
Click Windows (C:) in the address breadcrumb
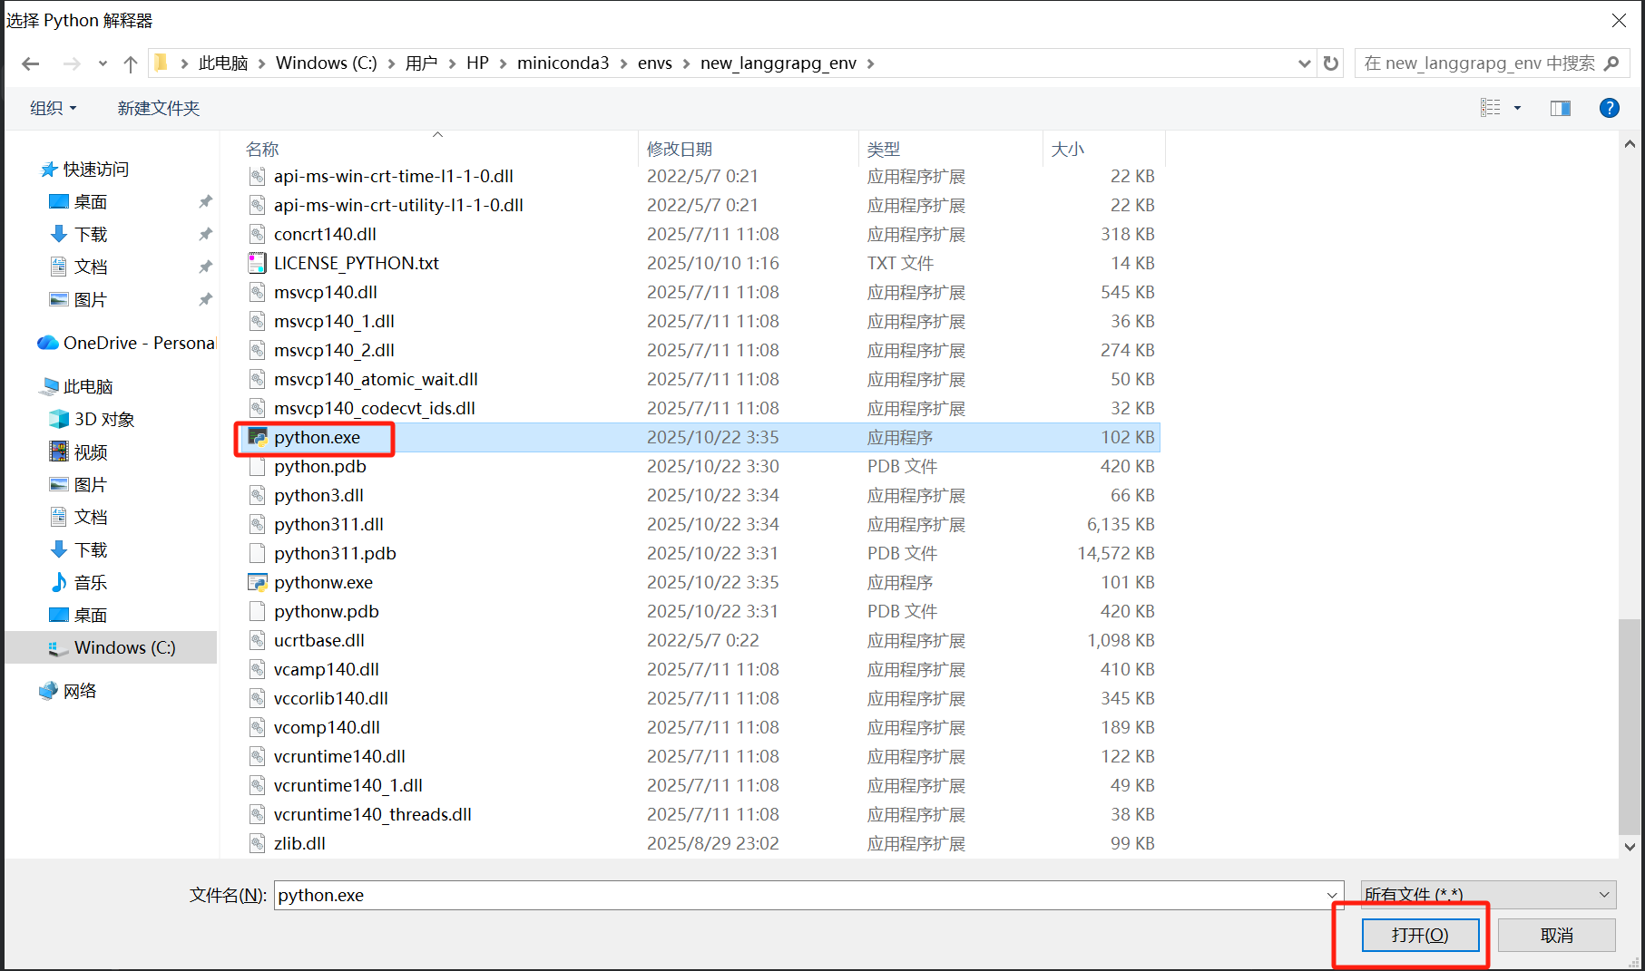(327, 63)
